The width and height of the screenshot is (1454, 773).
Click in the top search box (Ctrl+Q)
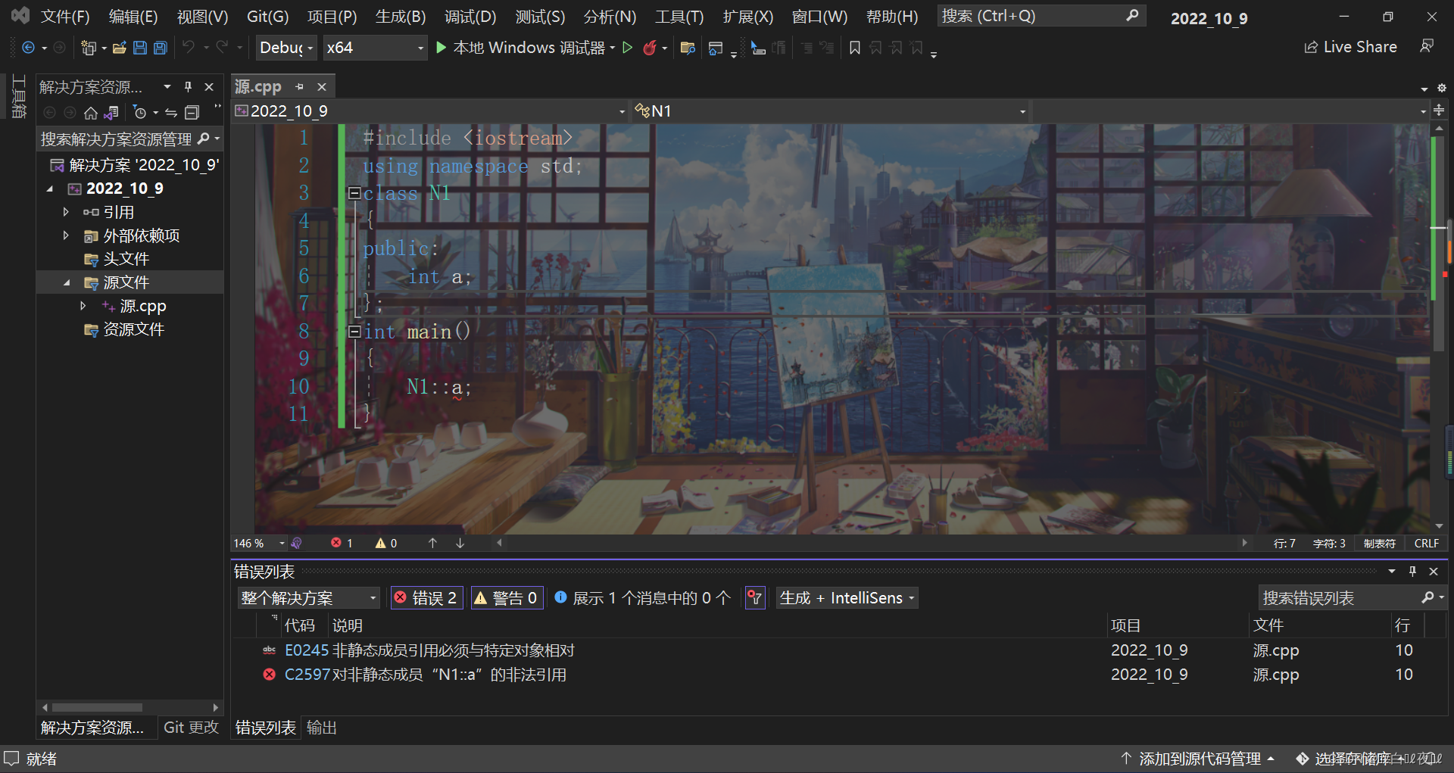pyautogui.click(x=1041, y=16)
